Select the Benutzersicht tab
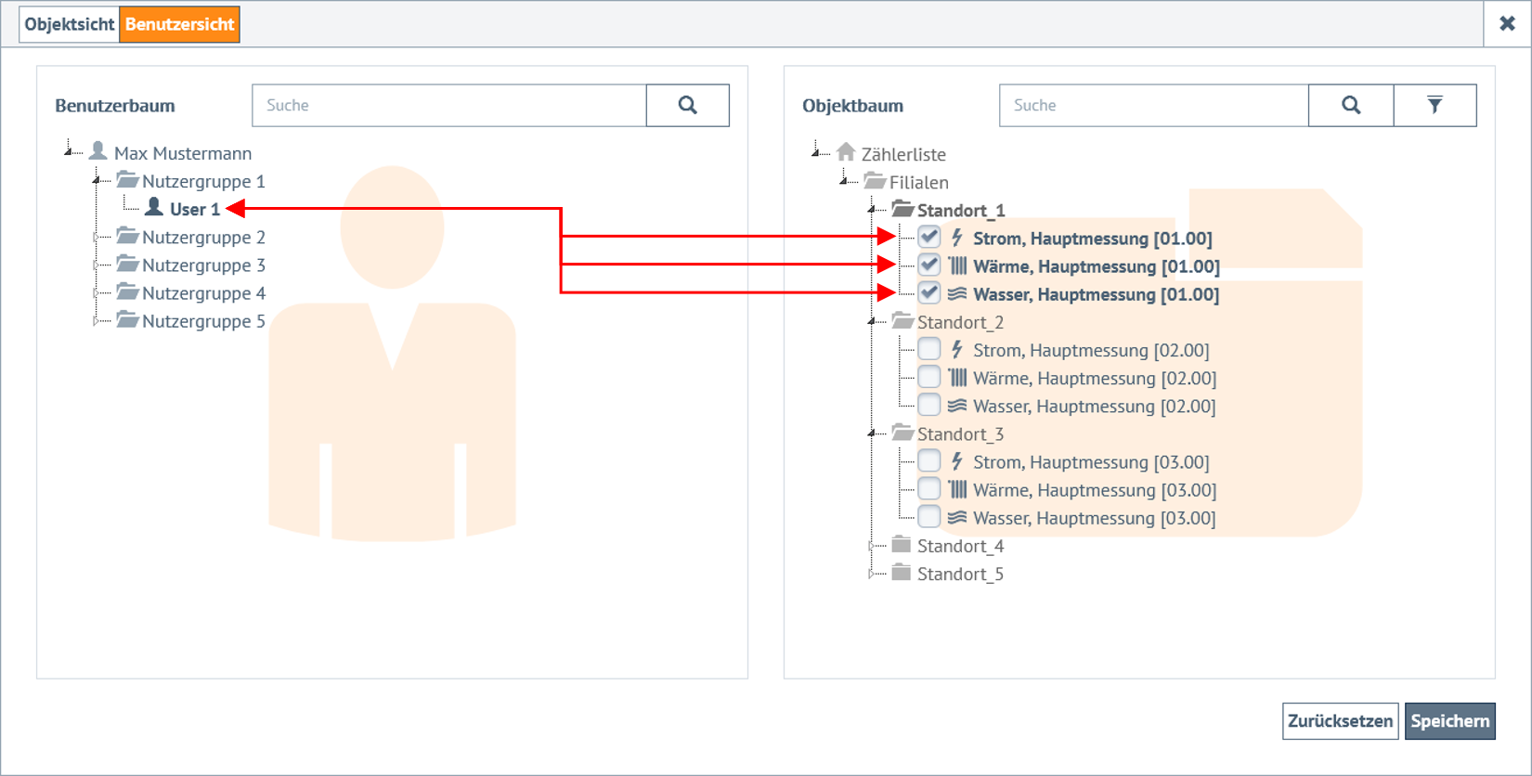This screenshot has height=776, width=1532. coord(179,24)
